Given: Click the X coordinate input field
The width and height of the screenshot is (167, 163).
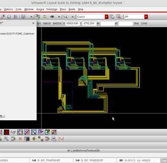Looking at the screenshot, I should click(x=73, y=23).
